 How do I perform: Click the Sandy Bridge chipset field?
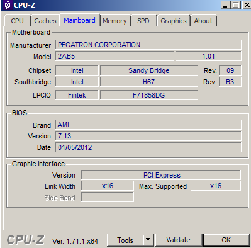point(149,70)
